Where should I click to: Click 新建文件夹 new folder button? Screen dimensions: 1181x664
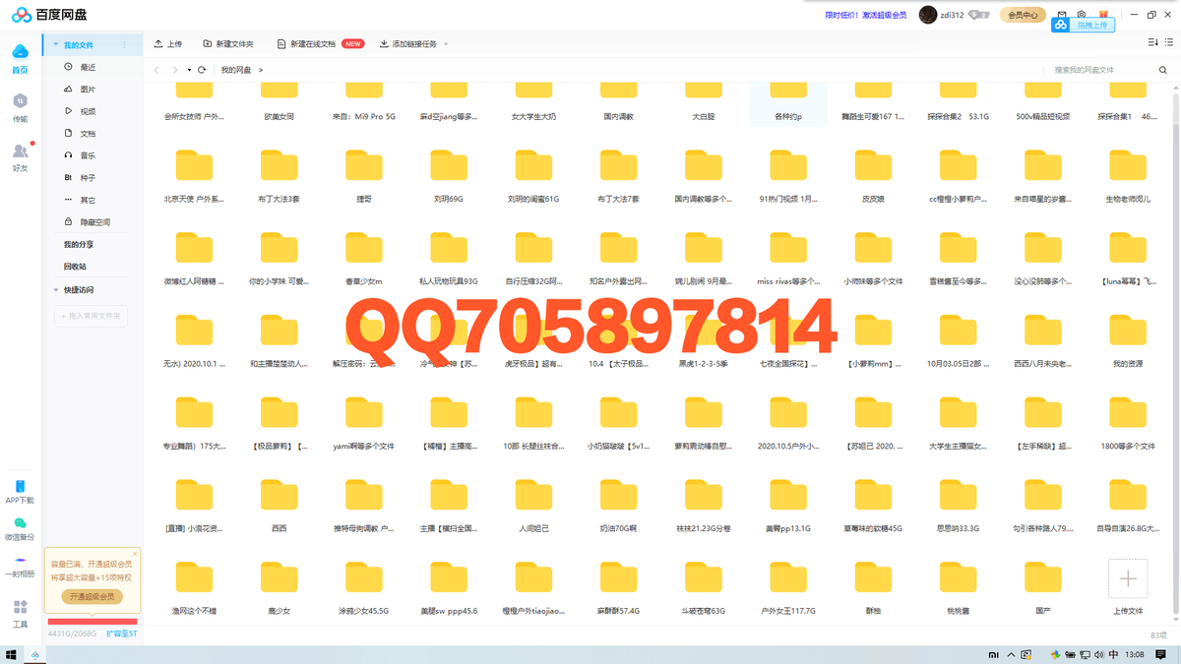click(228, 44)
